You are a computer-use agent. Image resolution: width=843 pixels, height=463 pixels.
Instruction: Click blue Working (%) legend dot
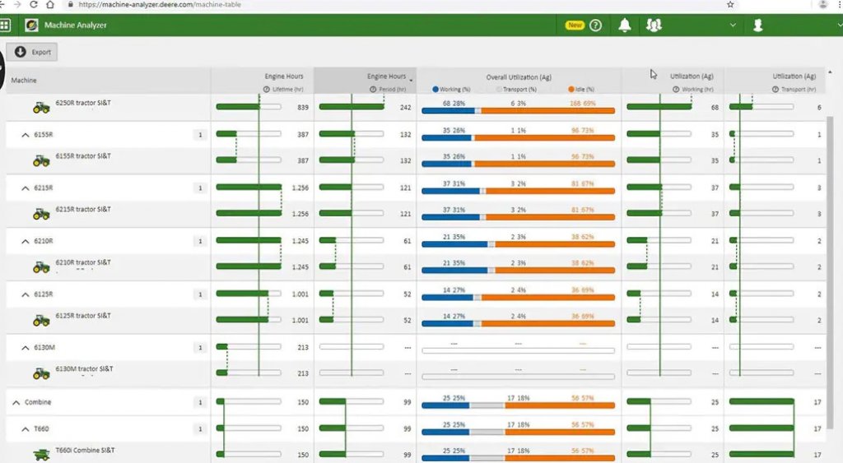(435, 89)
